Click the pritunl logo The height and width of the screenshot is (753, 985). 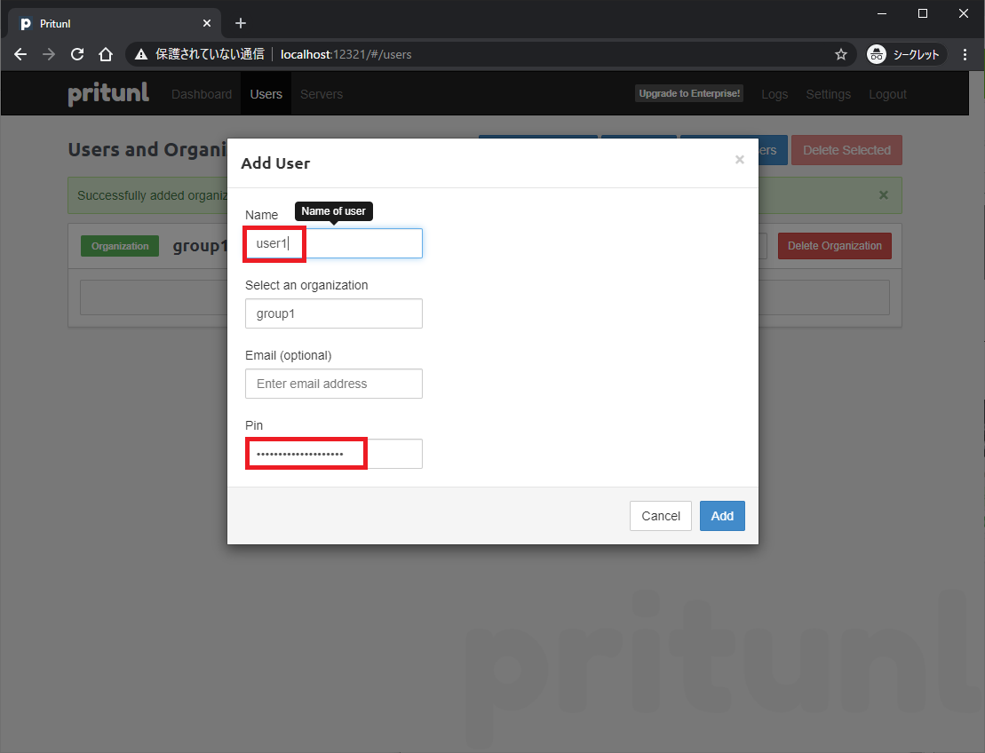tap(108, 93)
